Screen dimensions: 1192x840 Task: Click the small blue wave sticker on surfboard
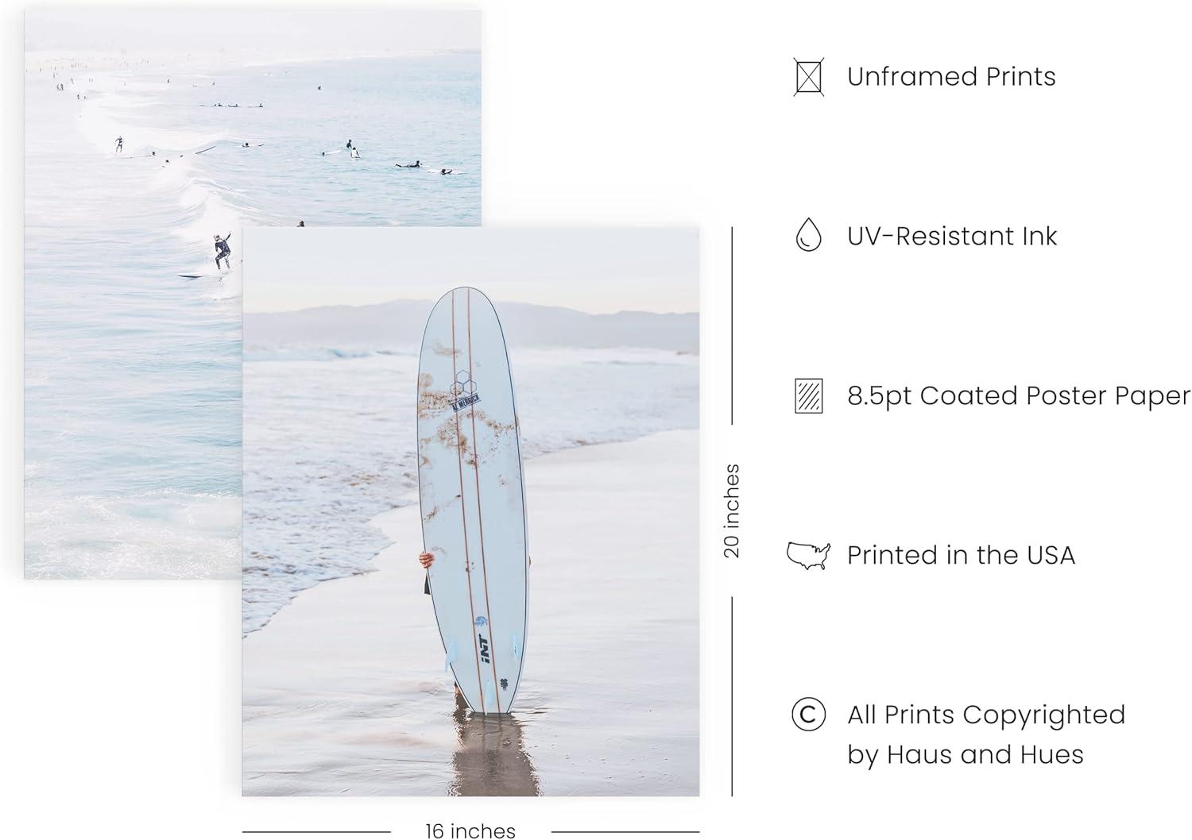(x=480, y=622)
